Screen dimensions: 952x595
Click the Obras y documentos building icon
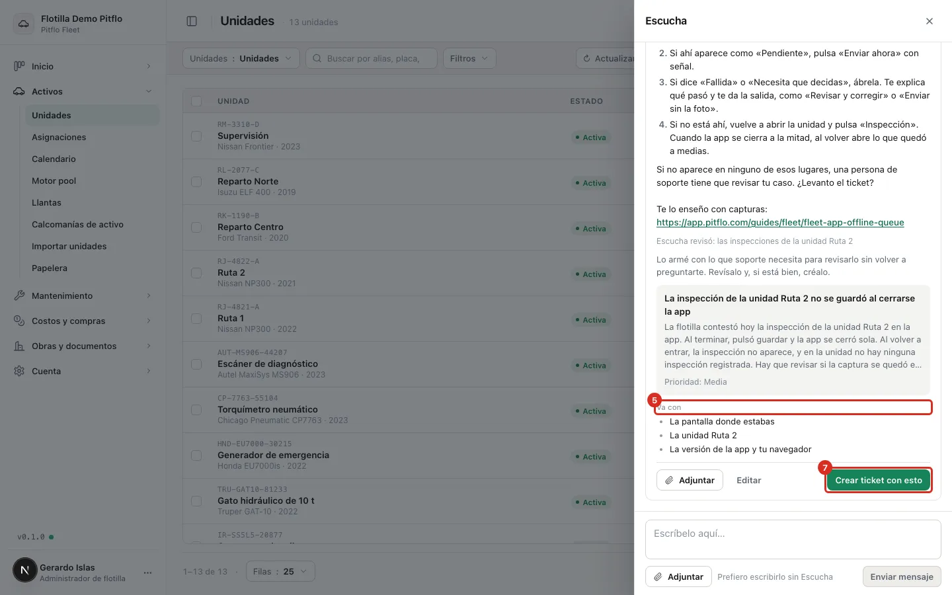[x=19, y=346]
